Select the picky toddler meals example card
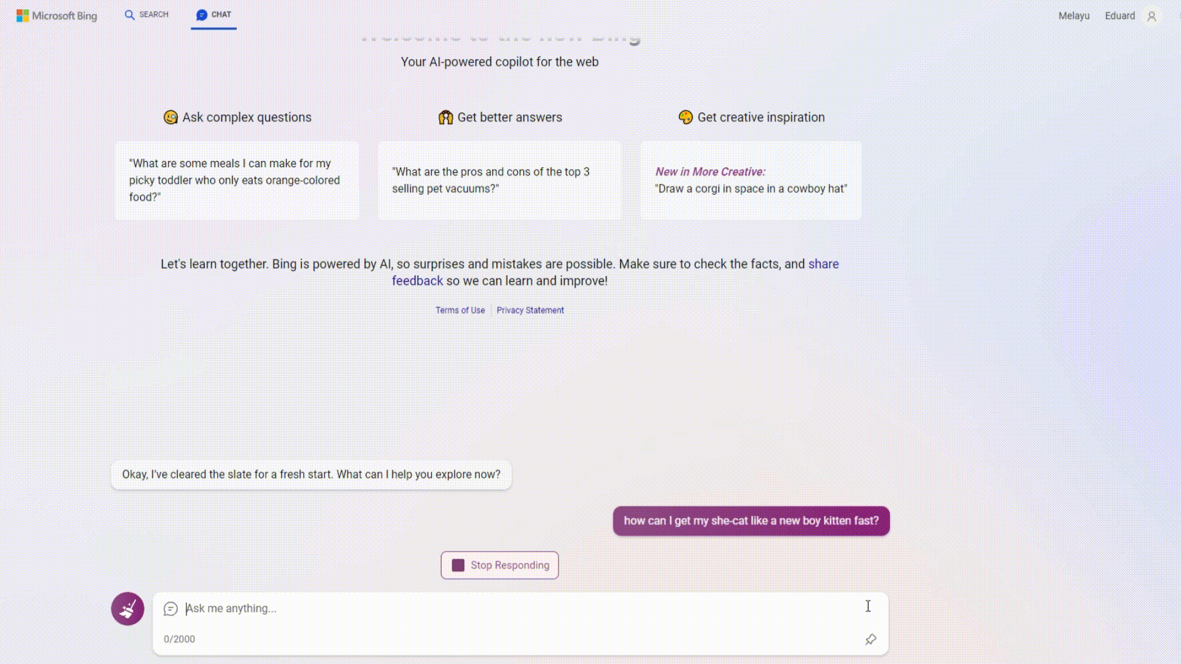 click(x=237, y=180)
